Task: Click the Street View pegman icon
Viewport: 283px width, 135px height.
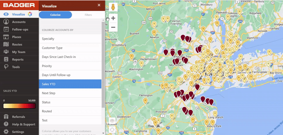Action: pyautogui.click(x=113, y=7)
